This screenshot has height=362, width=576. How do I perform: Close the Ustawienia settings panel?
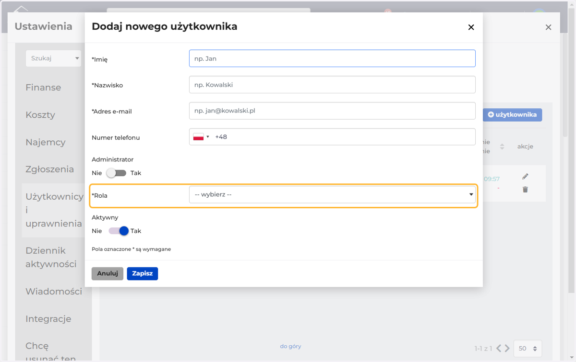coord(548,27)
